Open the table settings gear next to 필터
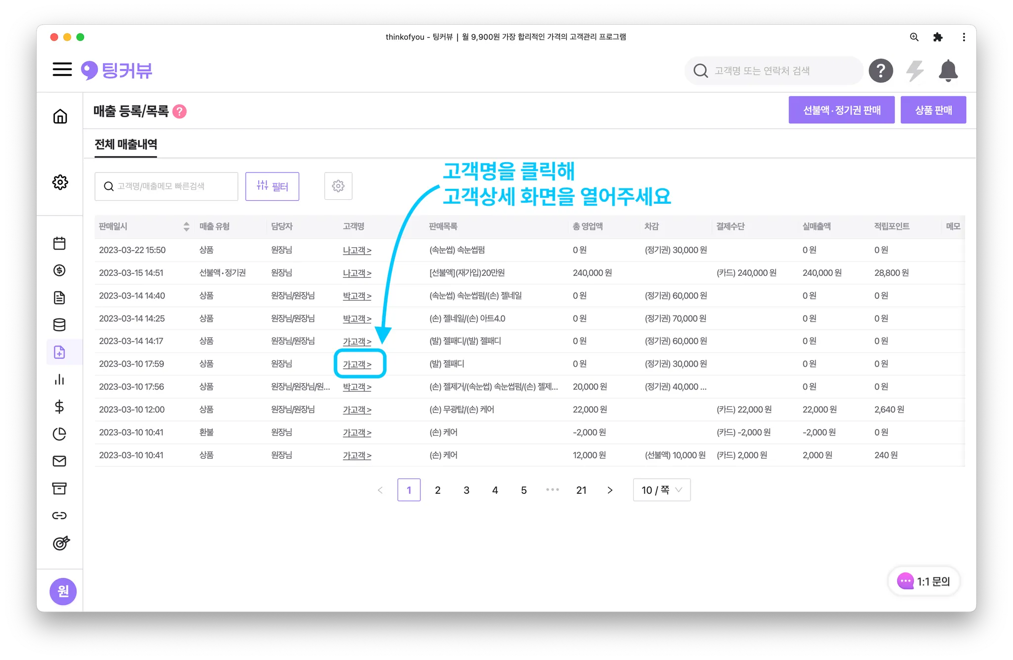Screen dimensions: 1013x660 338,186
